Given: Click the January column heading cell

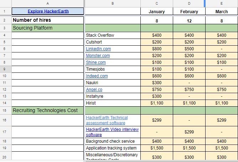Looking at the screenshot, I should click(x=157, y=11).
